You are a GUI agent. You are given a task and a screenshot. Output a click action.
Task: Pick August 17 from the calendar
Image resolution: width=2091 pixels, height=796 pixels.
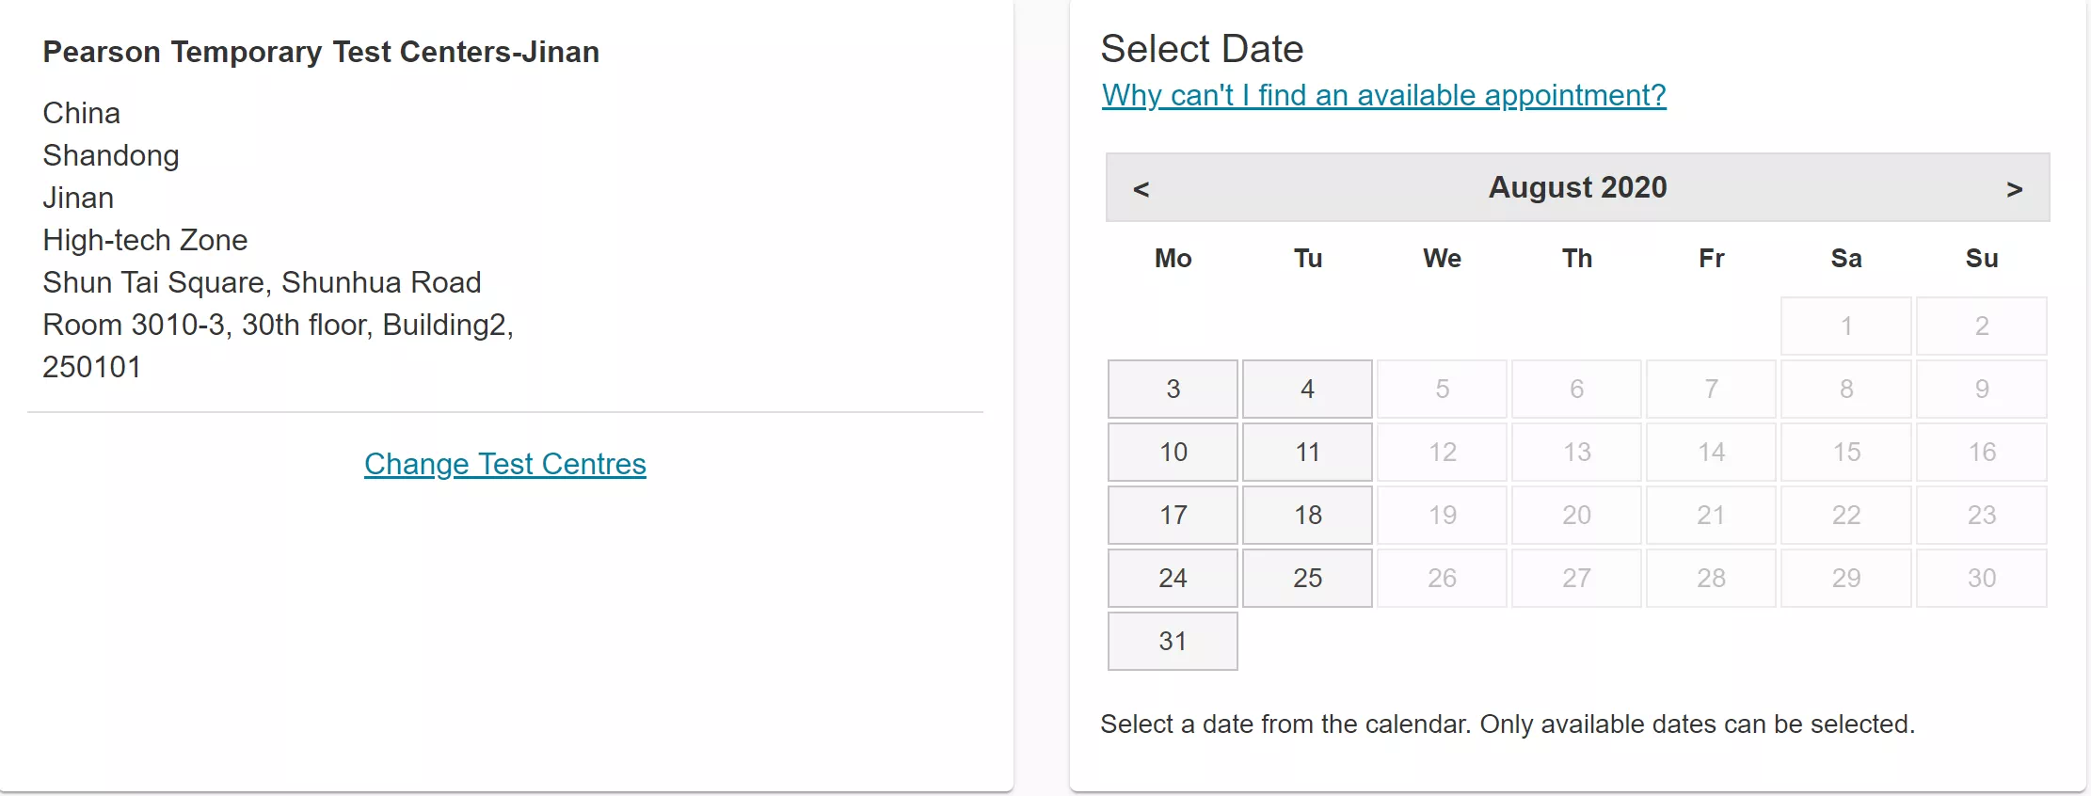coord(1173,515)
